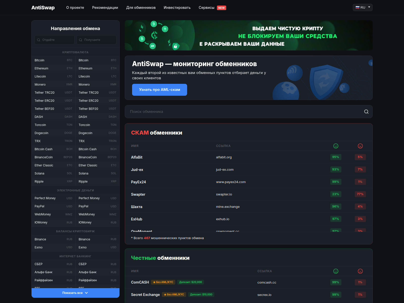Screen dimensions: 404x303
Task: Select Secret Exchange in honest exchangers
Action: pos(145,295)
